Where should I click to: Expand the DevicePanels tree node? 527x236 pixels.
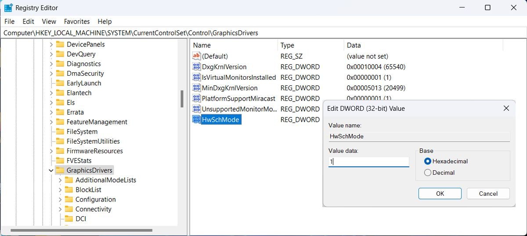coord(51,44)
